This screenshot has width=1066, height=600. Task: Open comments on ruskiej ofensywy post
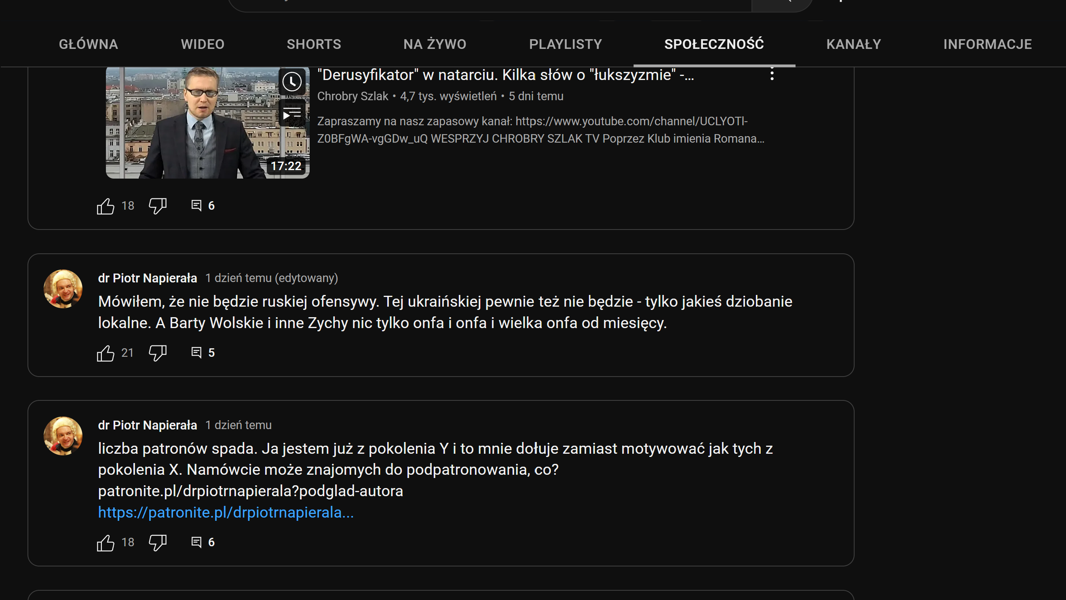pos(203,353)
